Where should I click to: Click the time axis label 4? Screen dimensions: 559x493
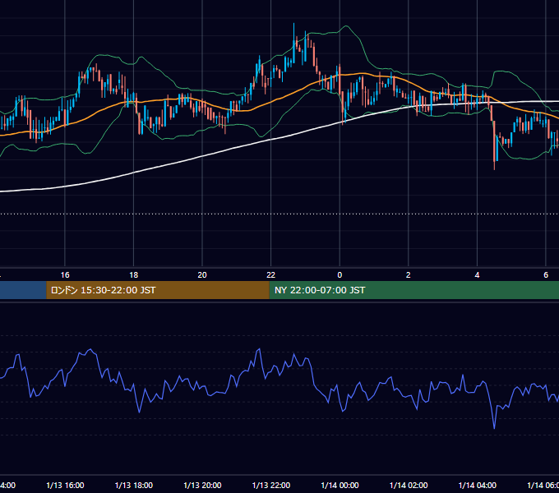tap(477, 275)
